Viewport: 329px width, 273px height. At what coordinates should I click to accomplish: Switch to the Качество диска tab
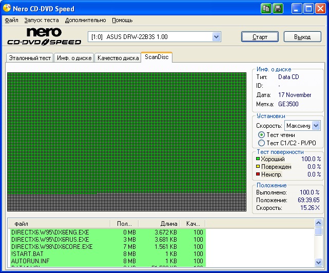click(x=118, y=58)
